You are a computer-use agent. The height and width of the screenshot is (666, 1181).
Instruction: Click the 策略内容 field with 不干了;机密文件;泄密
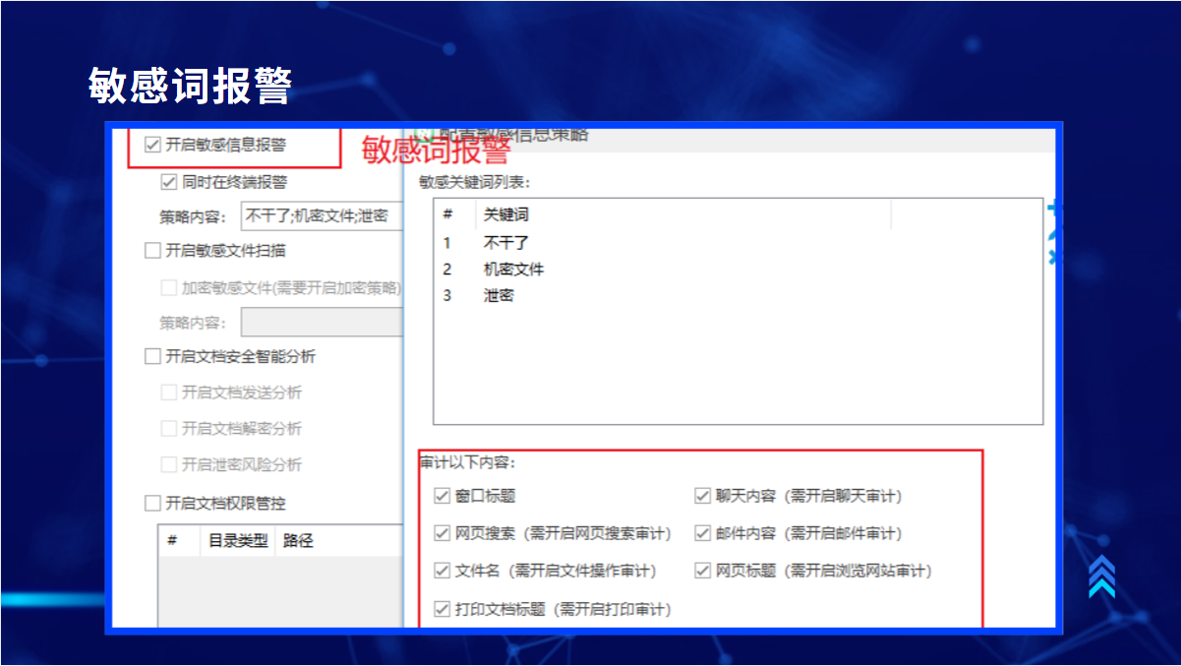pos(322,216)
